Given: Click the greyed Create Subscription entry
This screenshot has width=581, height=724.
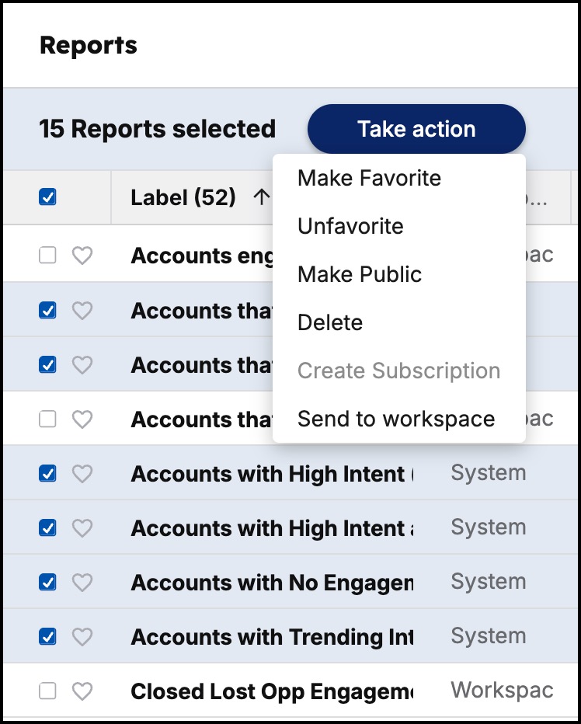Looking at the screenshot, I should (x=398, y=371).
